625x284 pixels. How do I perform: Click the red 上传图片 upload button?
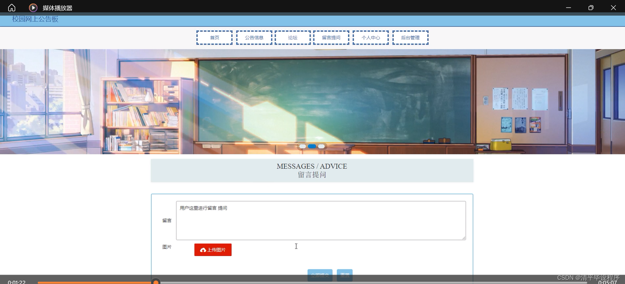point(213,250)
